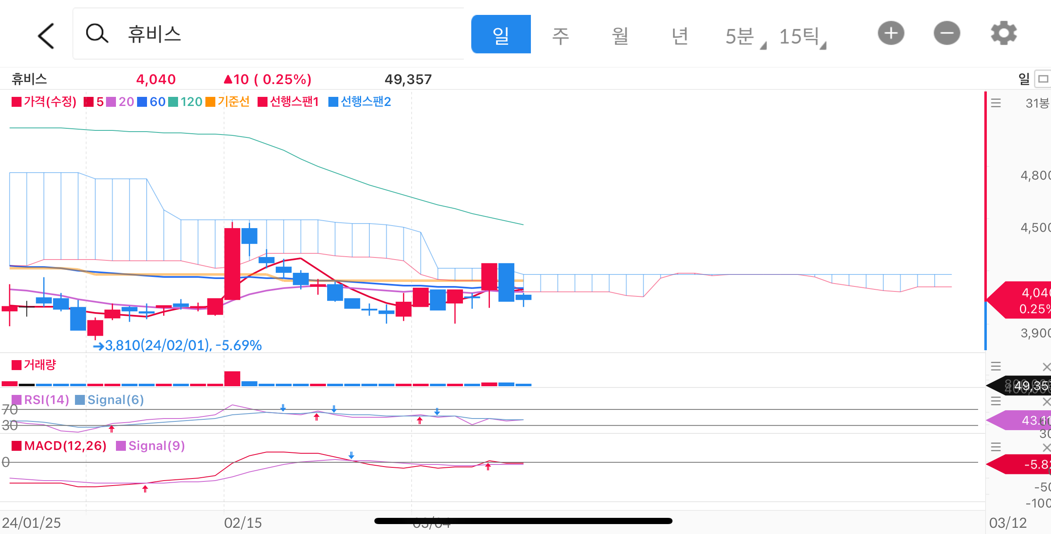
Task: Switch to the 월 monthly tab
Action: (620, 35)
